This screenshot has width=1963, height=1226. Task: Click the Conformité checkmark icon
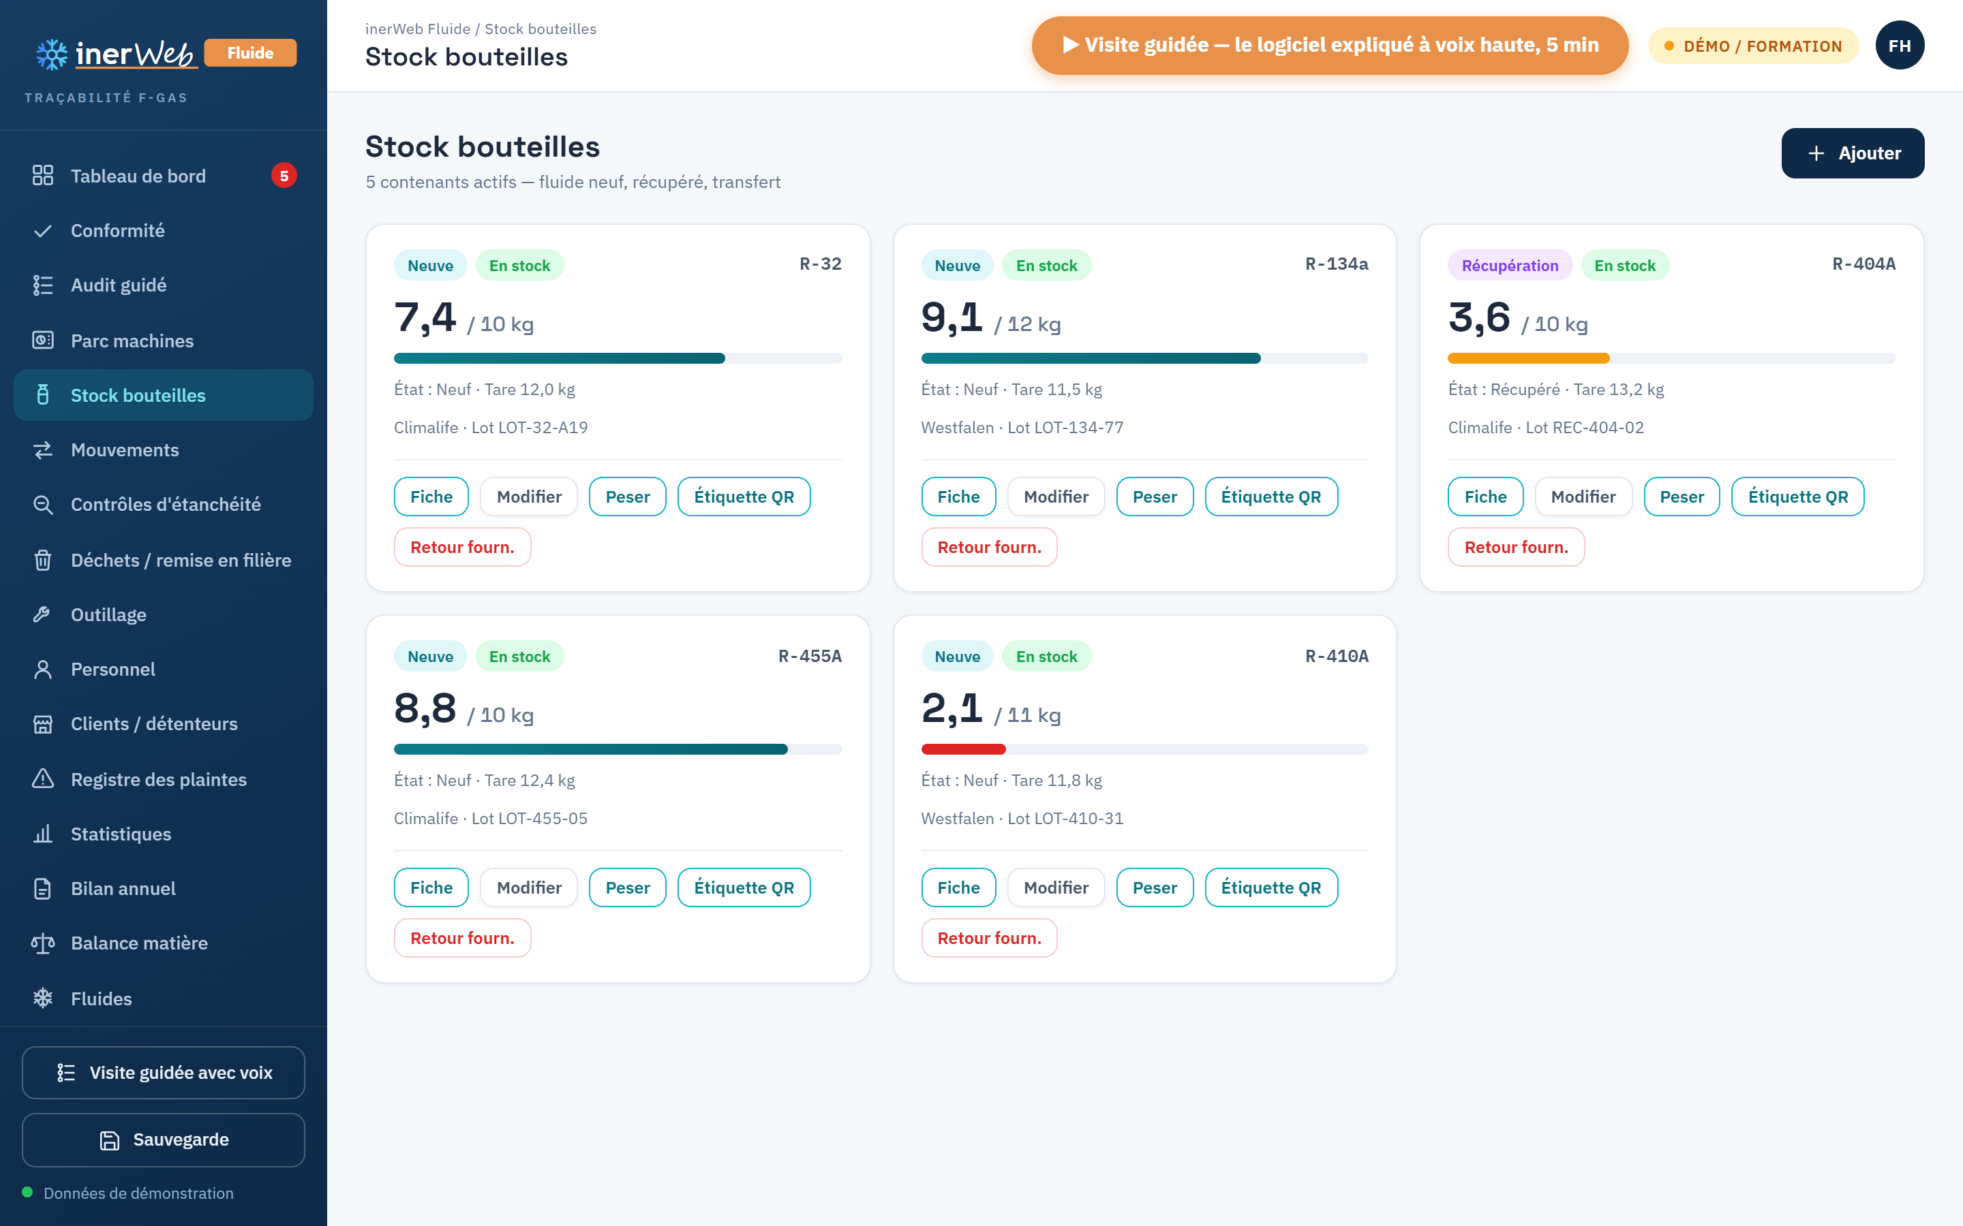tap(43, 230)
